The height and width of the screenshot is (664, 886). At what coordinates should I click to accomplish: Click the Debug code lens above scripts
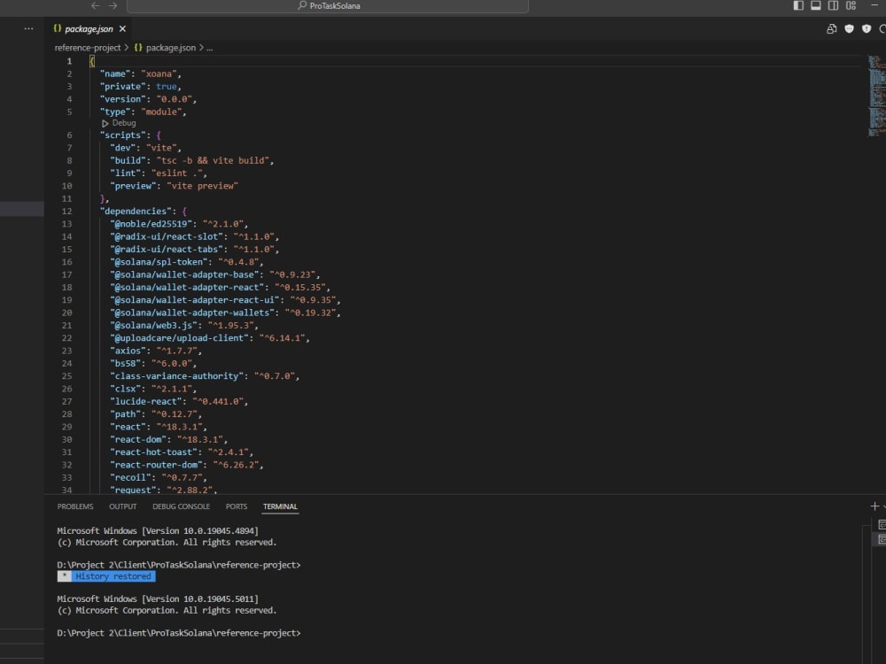pyautogui.click(x=120, y=123)
